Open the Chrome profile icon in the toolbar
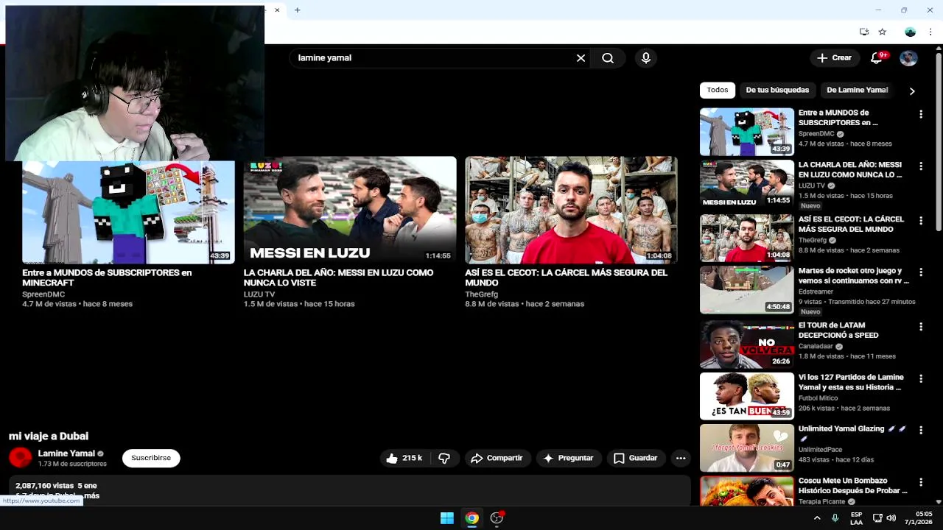The image size is (943, 530). (x=911, y=32)
